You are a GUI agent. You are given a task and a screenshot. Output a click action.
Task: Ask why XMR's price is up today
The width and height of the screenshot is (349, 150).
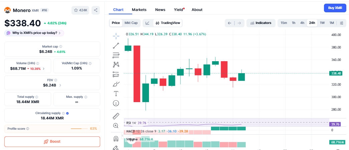[x=34, y=33]
